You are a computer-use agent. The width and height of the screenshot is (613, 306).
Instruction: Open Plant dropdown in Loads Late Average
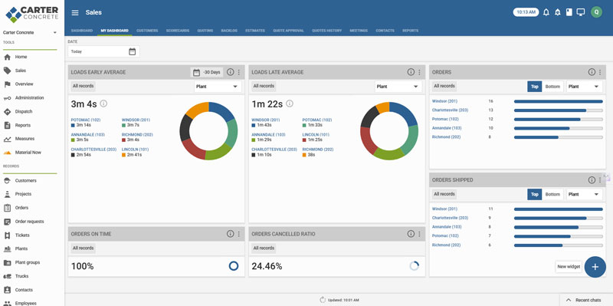(x=398, y=87)
